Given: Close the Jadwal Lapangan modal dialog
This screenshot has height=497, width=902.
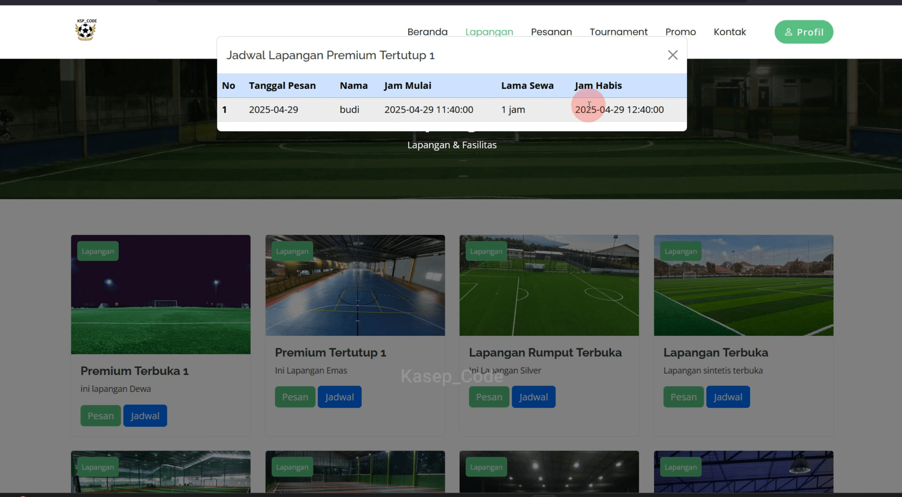Looking at the screenshot, I should pyautogui.click(x=673, y=55).
